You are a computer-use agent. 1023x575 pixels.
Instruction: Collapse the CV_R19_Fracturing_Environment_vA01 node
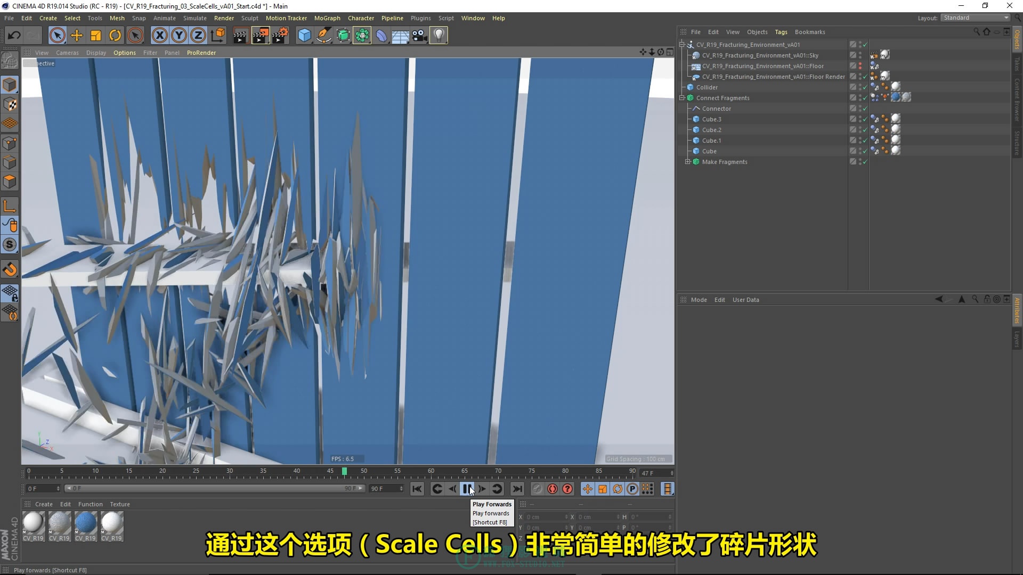682,45
